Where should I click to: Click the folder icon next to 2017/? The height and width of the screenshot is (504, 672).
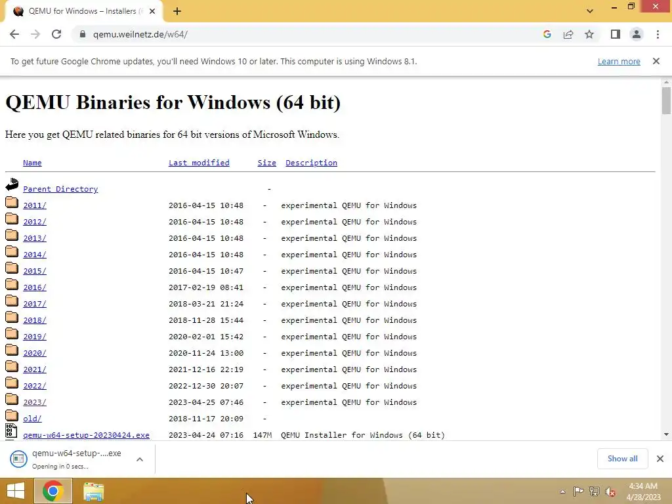click(x=12, y=301)
